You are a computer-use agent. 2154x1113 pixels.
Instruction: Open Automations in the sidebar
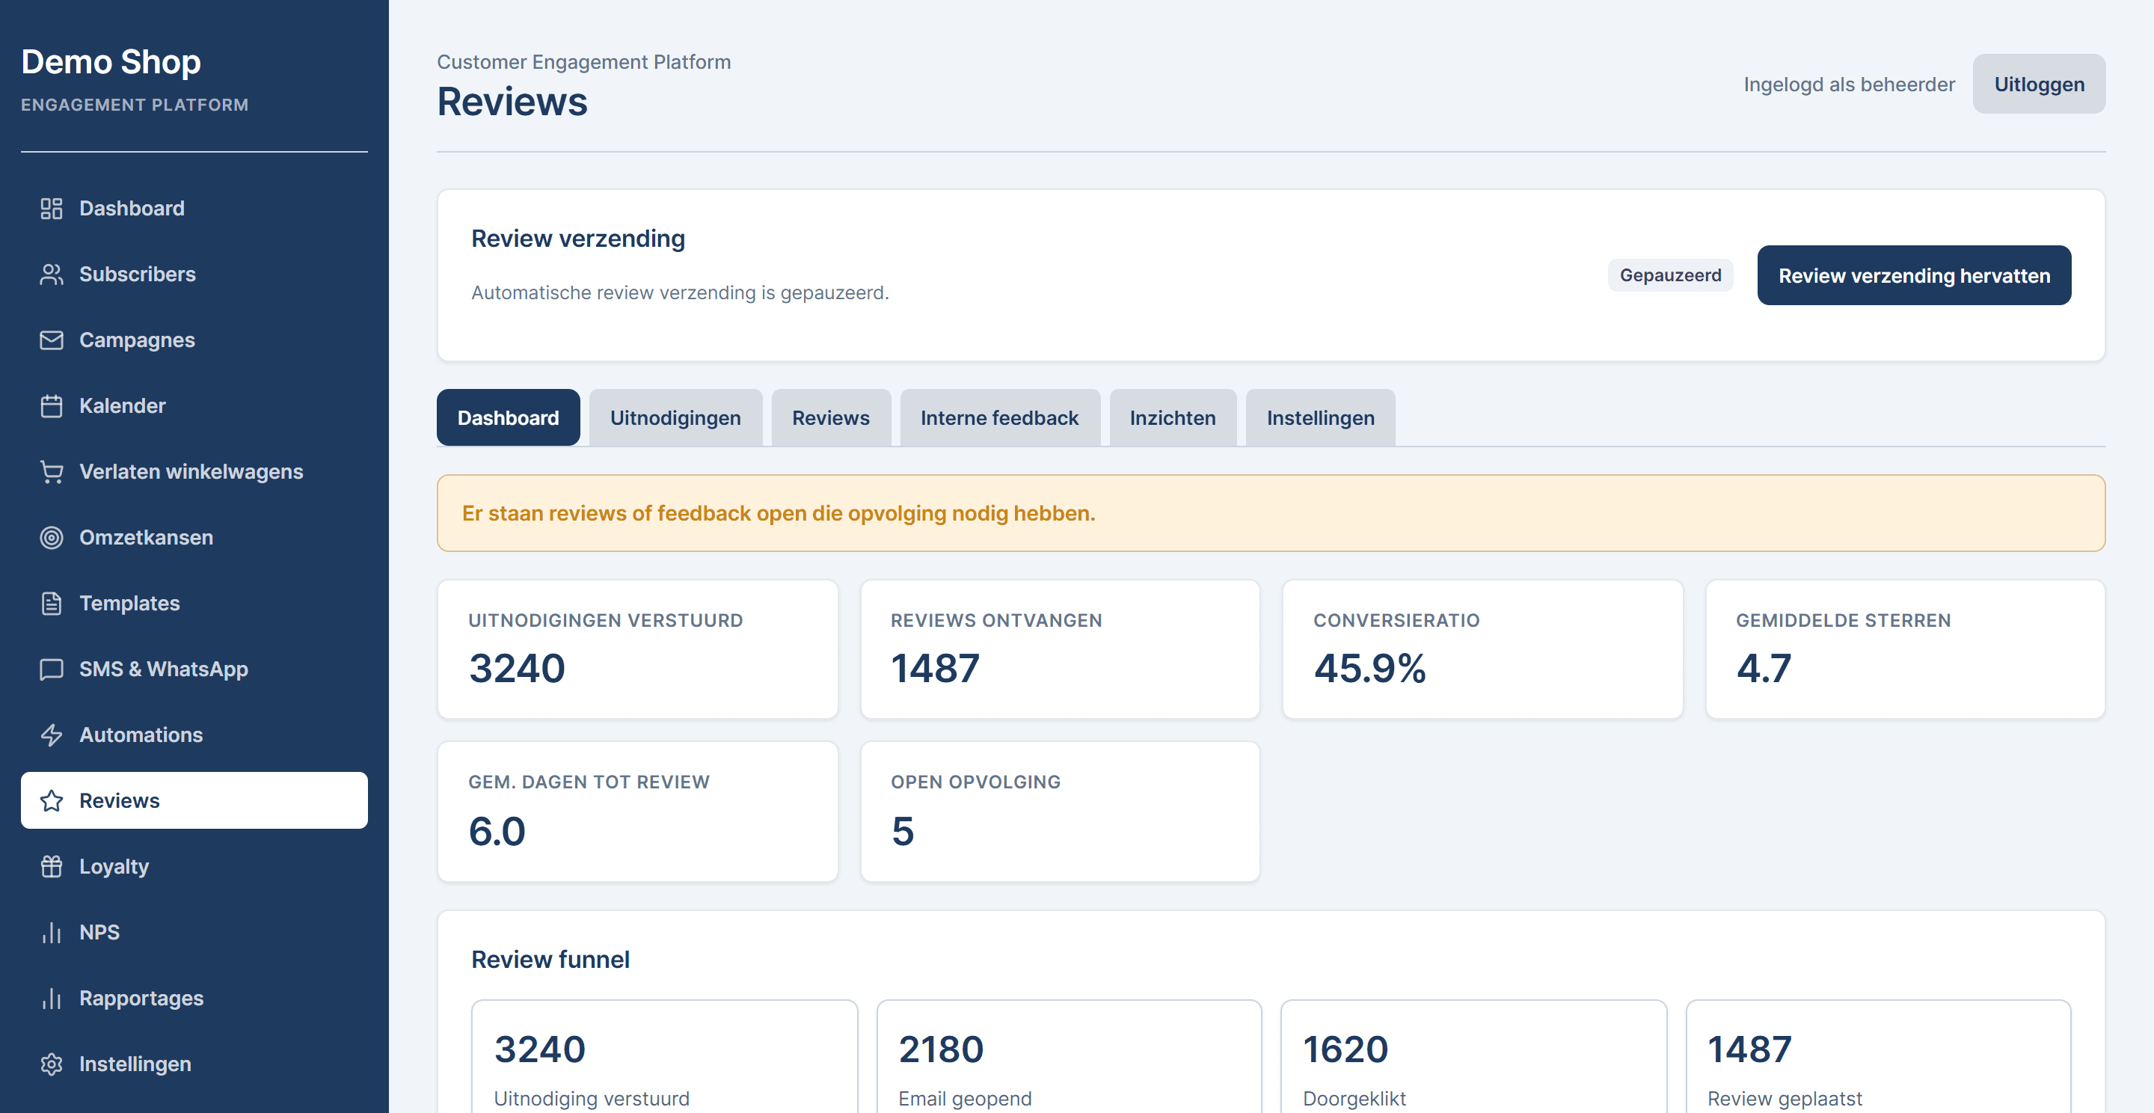(x=194, y=735)
